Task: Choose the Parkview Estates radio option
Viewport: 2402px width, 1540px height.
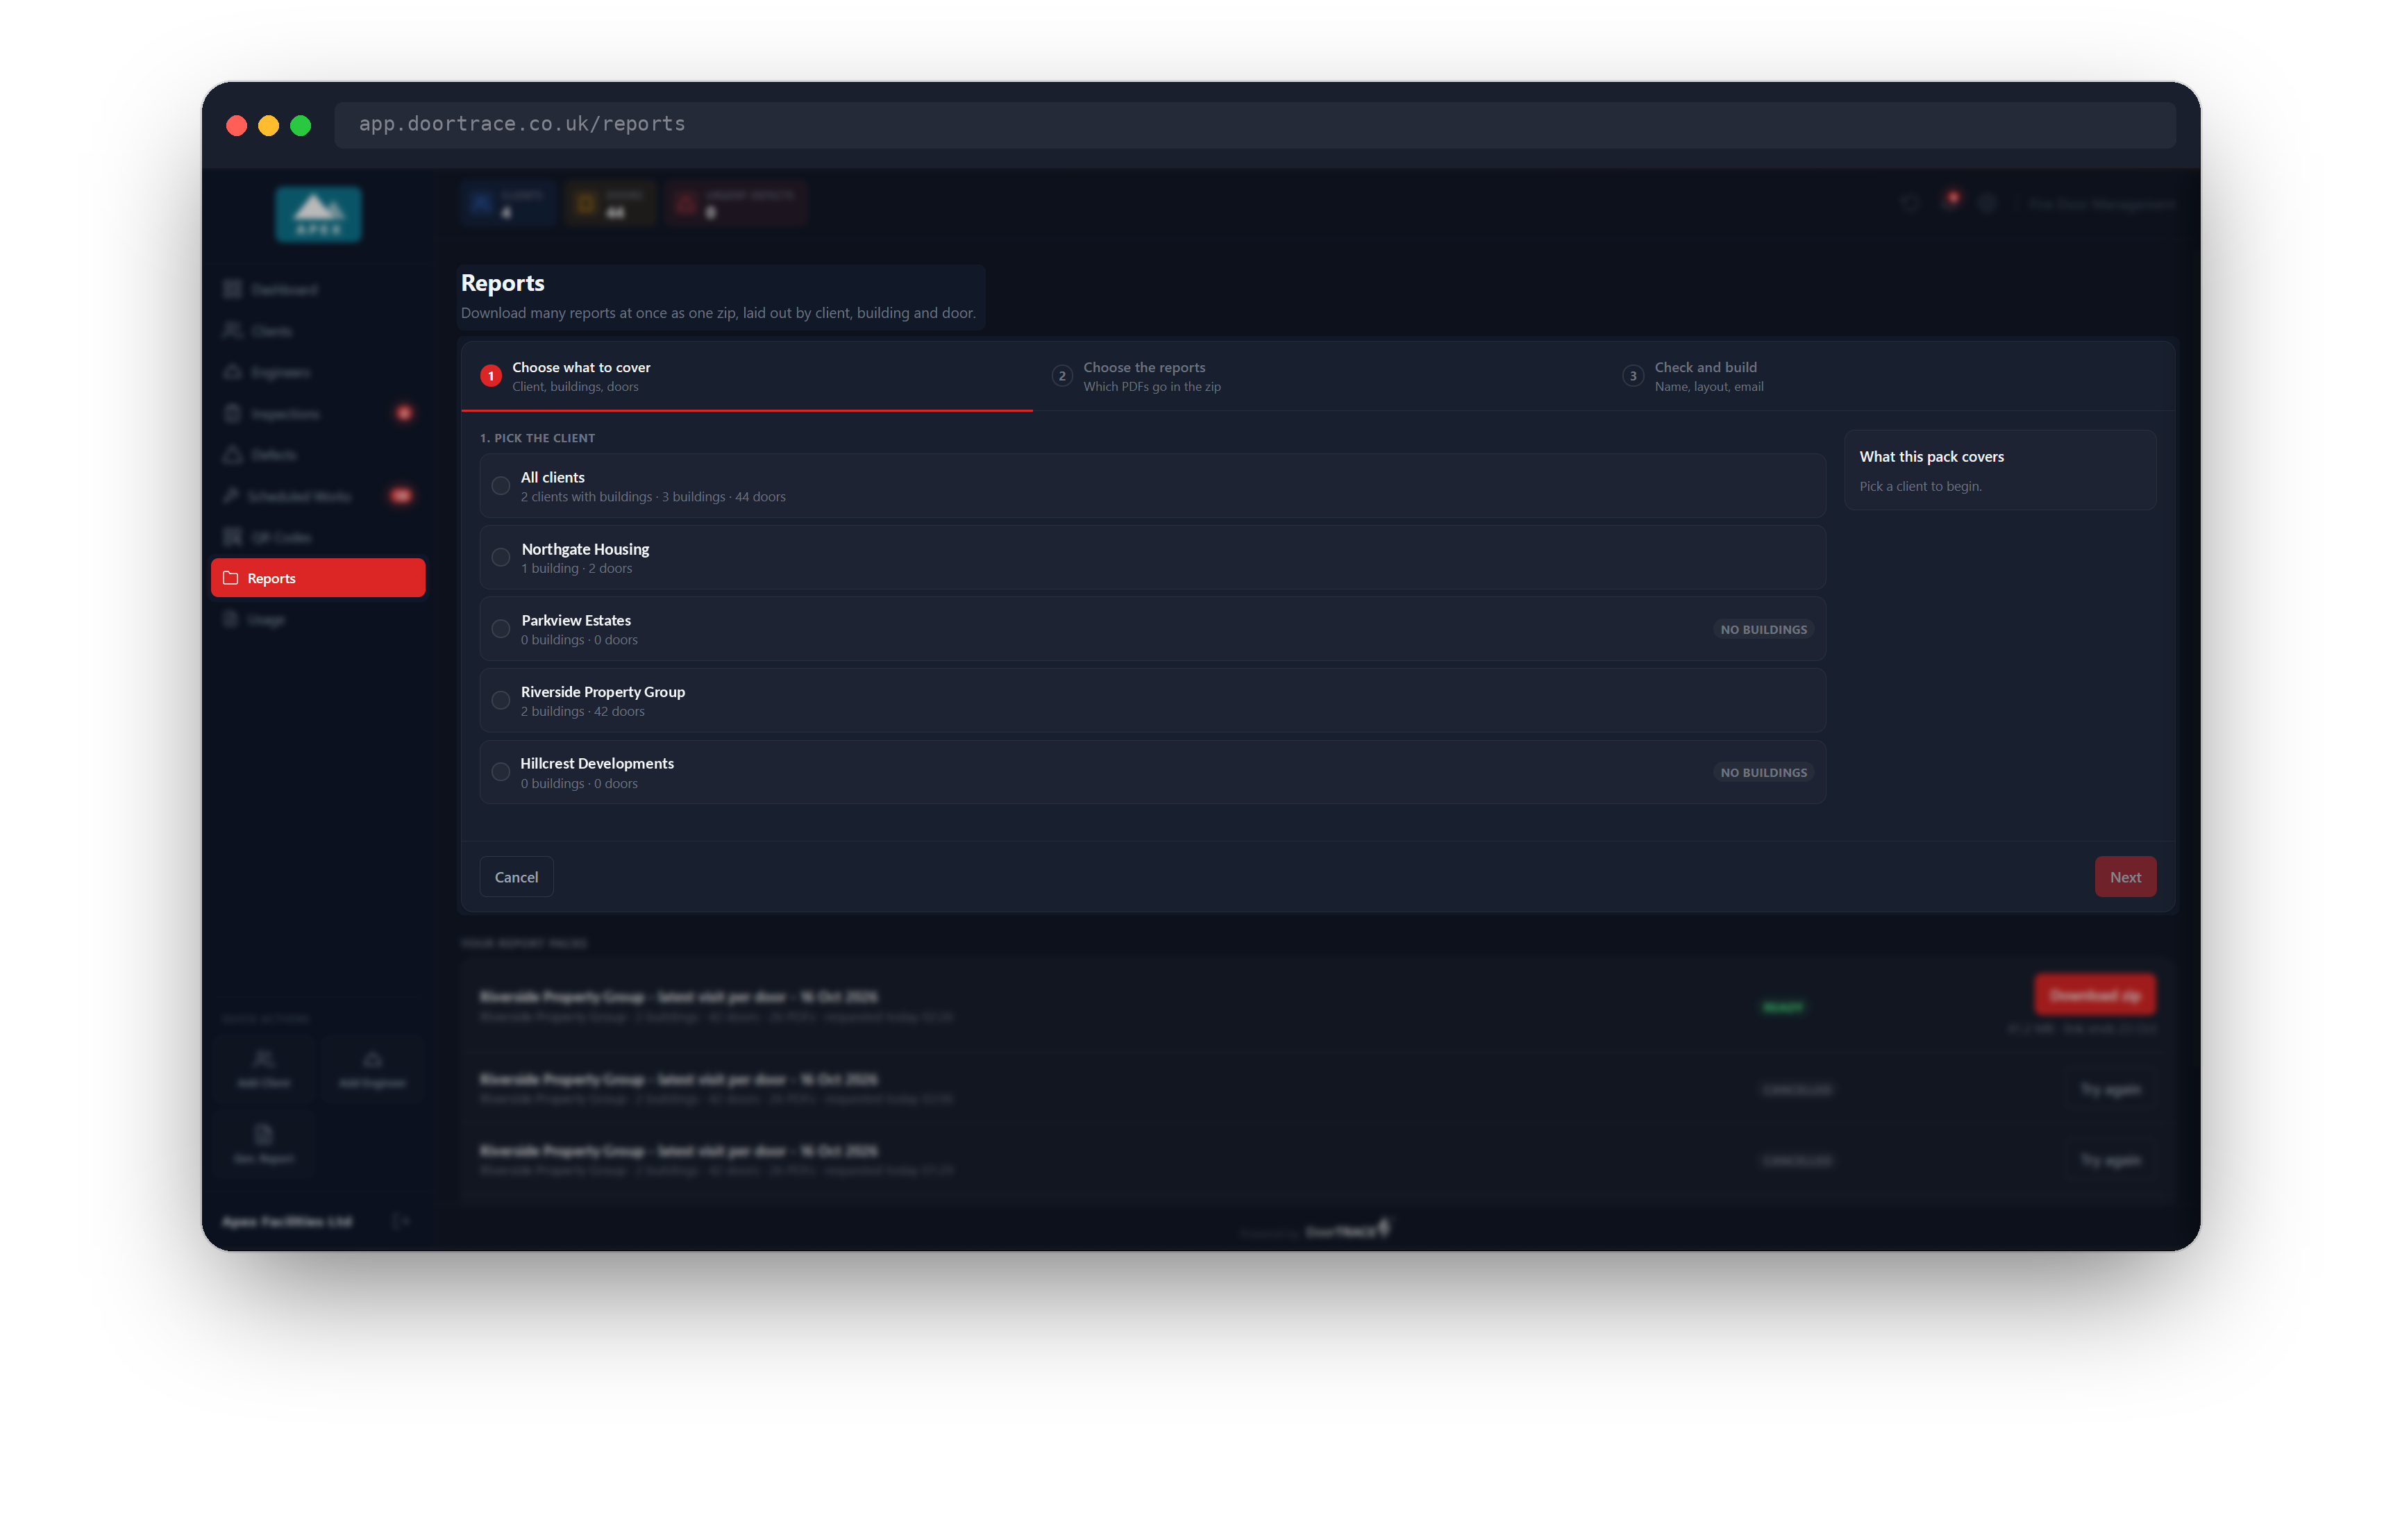Action: pyautogui.click(x=501, y=629)
